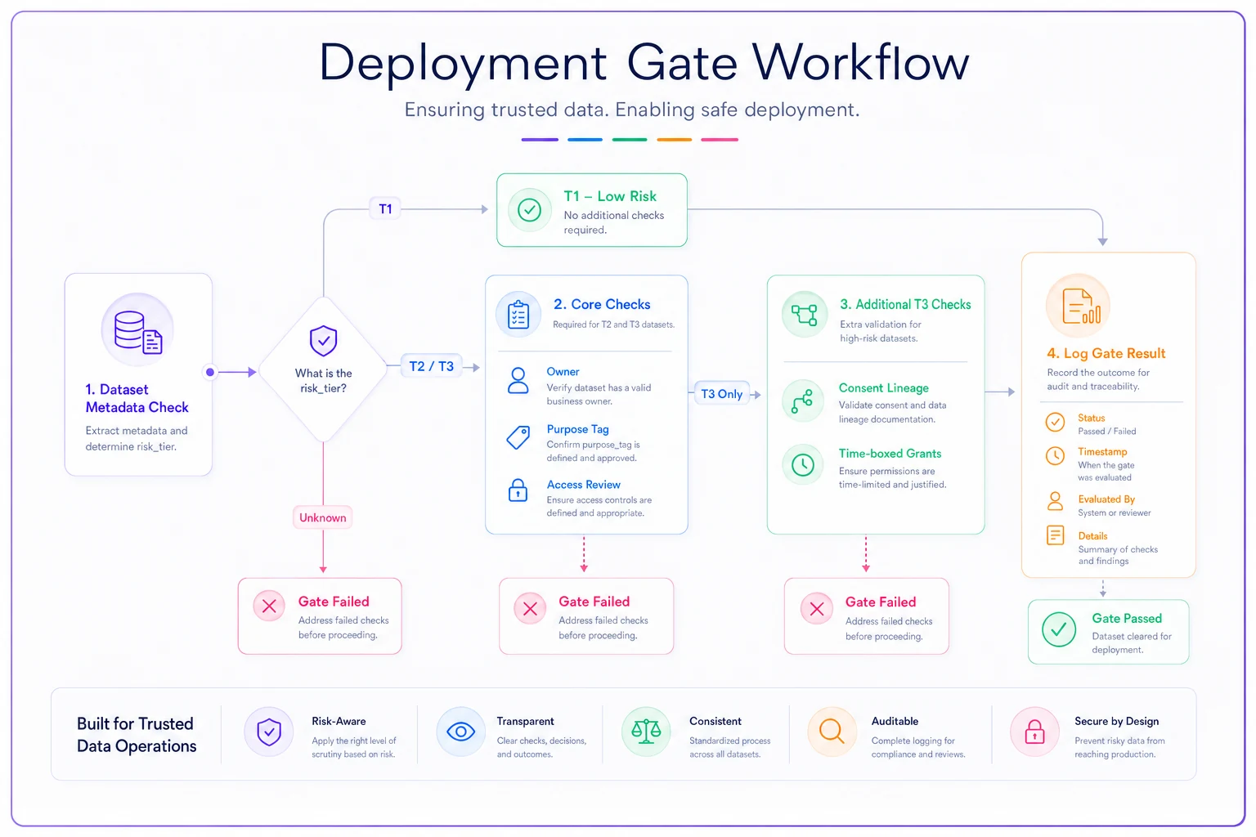Click the clock icon next to Time-boxed Grants
This screenshot has height=837, width=1256.
(x=803, y=465)
